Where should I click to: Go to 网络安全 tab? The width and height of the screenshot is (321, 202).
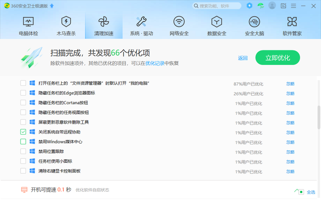click(x=179, y=26)
